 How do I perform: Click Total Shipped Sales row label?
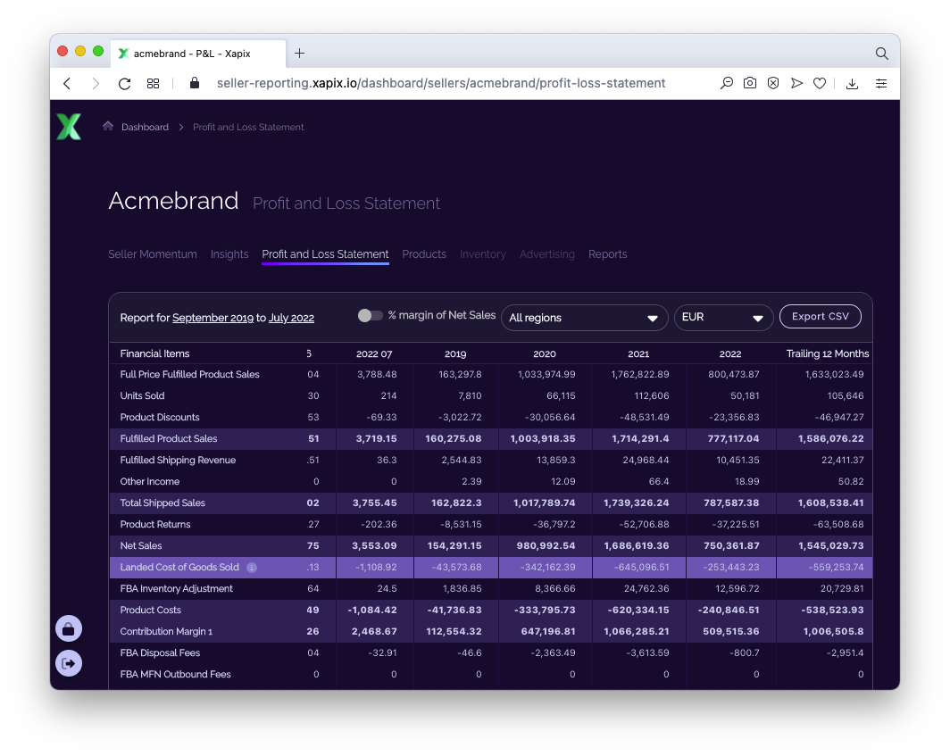click(162, 503)
